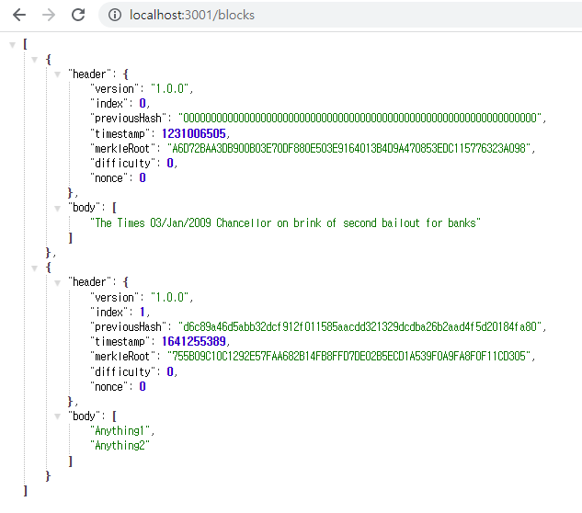The height and width of the screenshot is (513, 582).
Task: Collapse header of block index 1
Action: [57, 282]
